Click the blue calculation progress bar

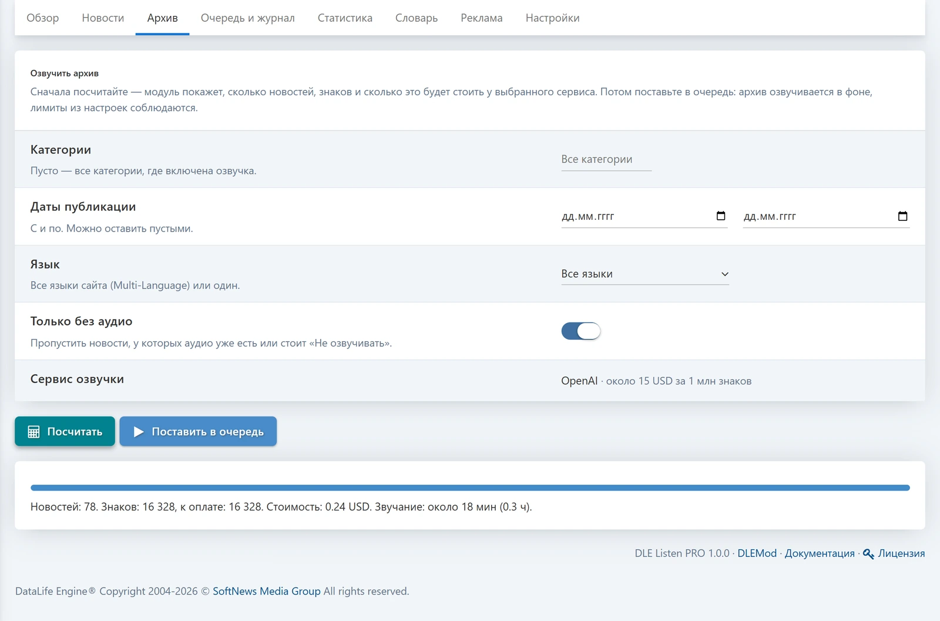pos(470,488)
